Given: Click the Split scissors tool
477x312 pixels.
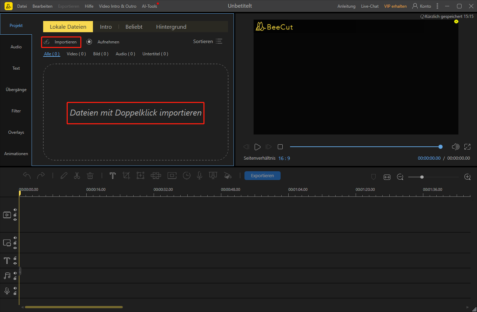Looking at the screenshot, I should 77,175.
